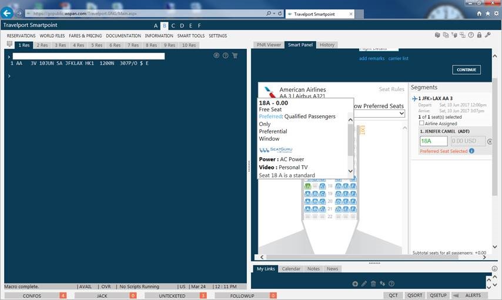Click the browser back arrow button
Screen dimensions: 502x300
click(x=7, y=13)
